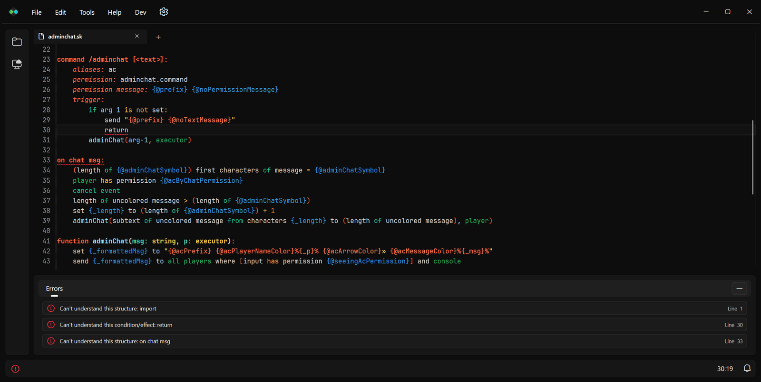Open the Help menu

point(115,12)
